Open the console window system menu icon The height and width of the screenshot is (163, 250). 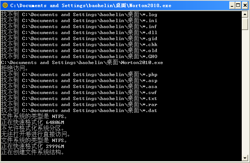click(x=5, y=5)
